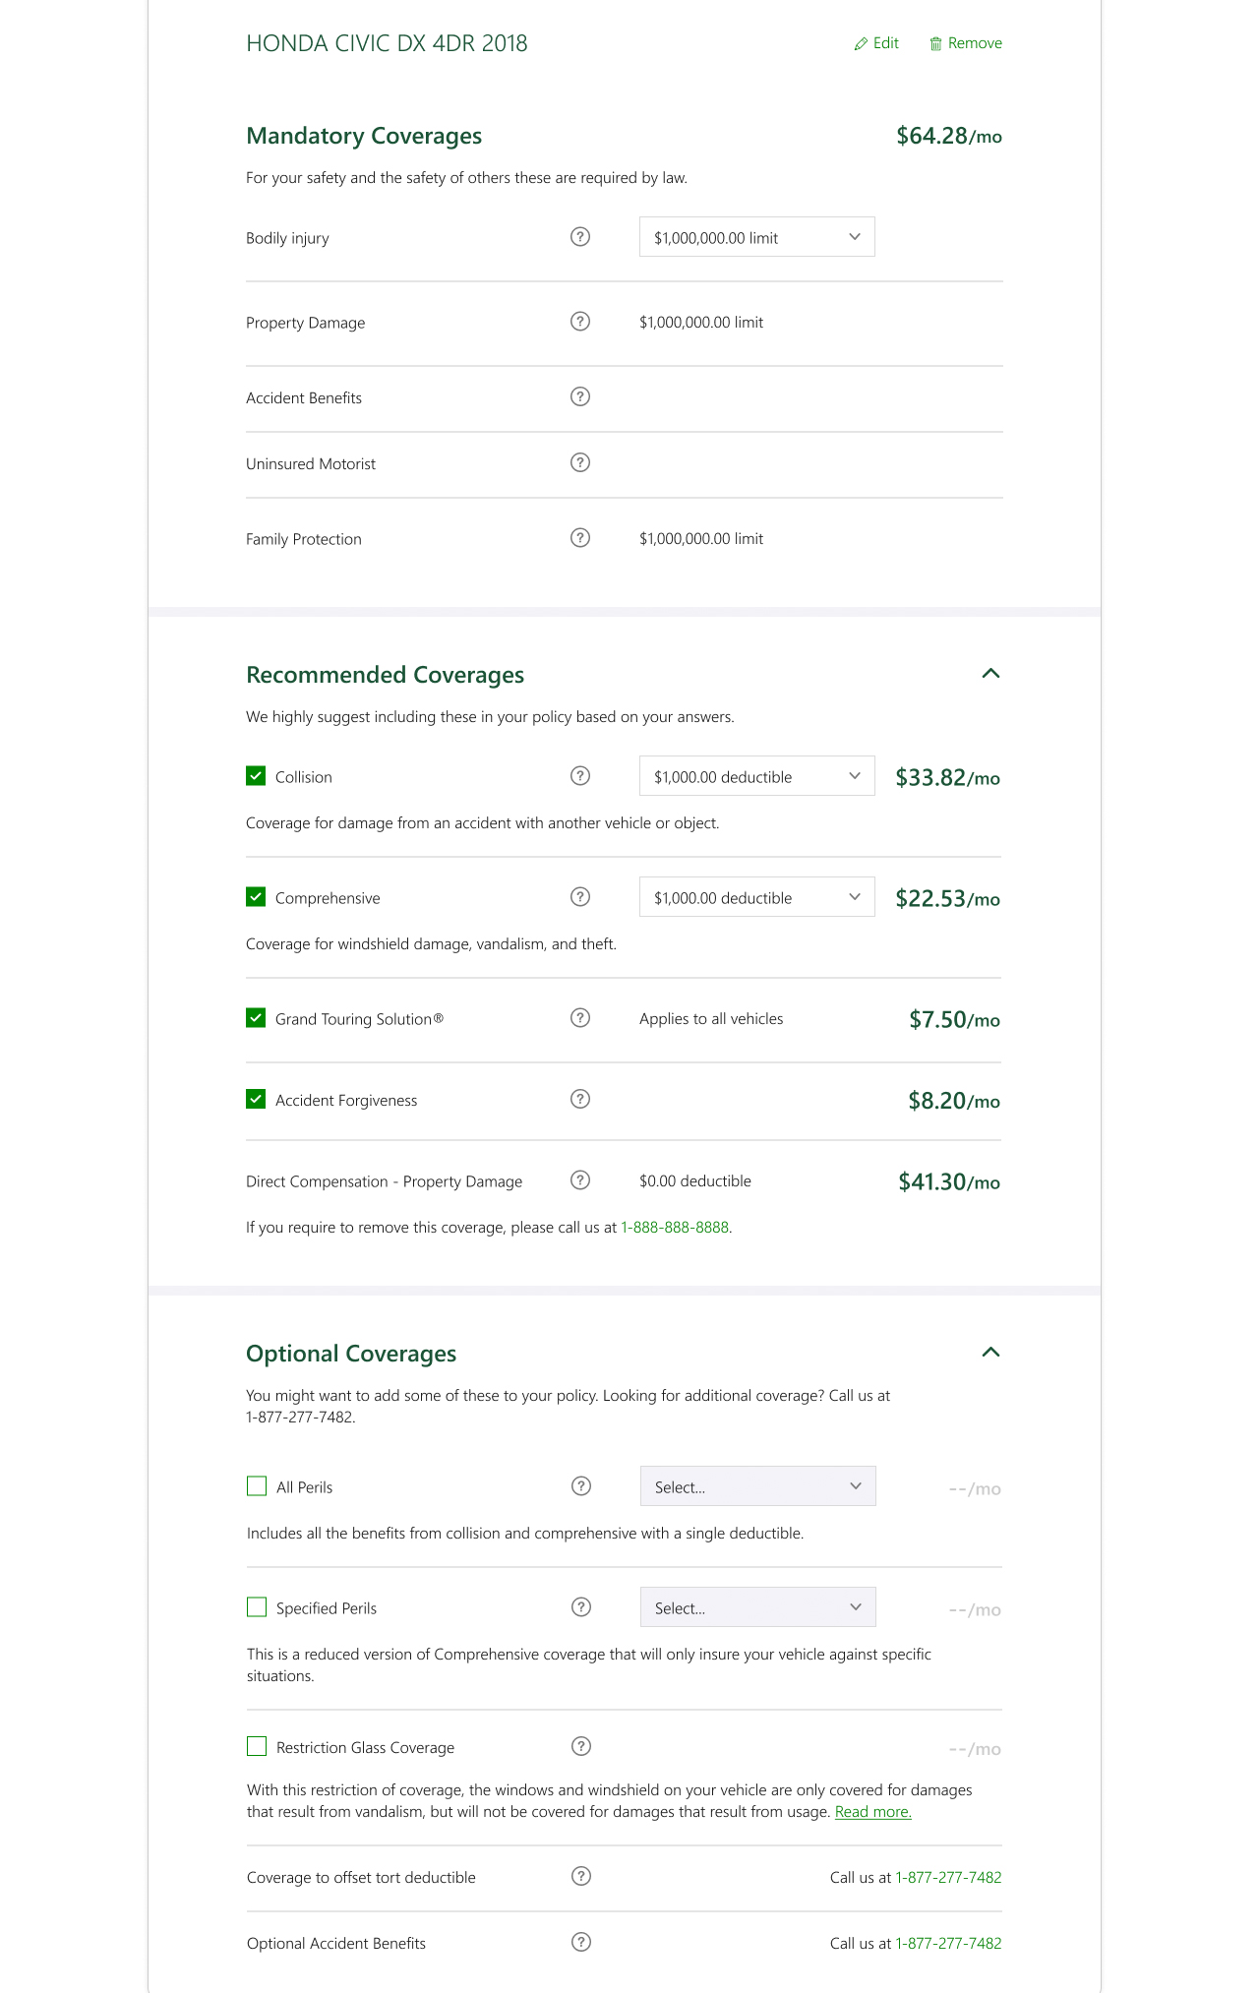View help for Grand Touring Solution

(580, 1018)
